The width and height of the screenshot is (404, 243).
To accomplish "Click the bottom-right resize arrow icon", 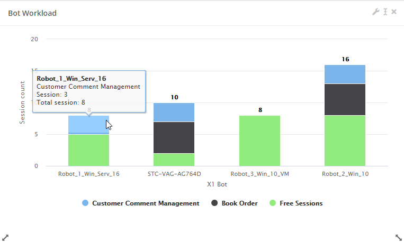I will click(398, 238).
